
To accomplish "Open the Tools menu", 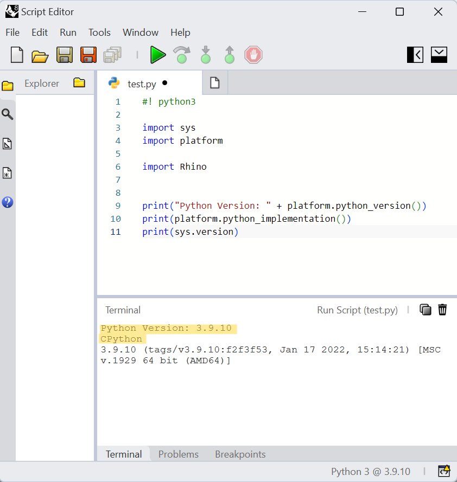I will click(x=99, y=33).
